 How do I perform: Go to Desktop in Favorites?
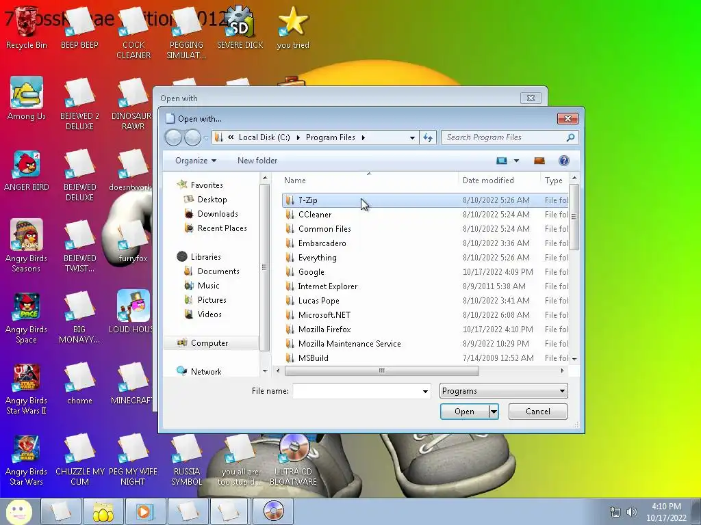pos(212,200)
